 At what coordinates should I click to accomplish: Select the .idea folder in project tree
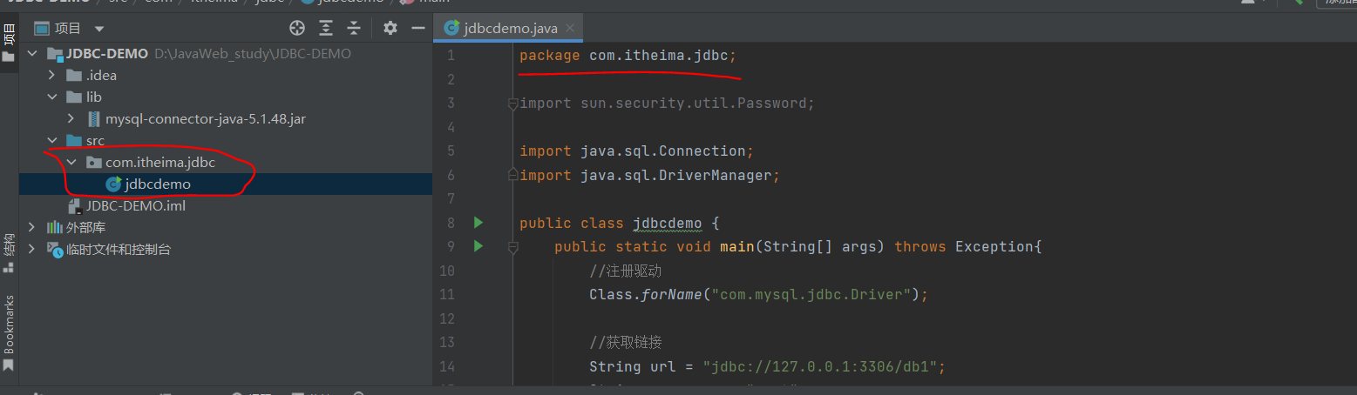click(x=226, y=76)
